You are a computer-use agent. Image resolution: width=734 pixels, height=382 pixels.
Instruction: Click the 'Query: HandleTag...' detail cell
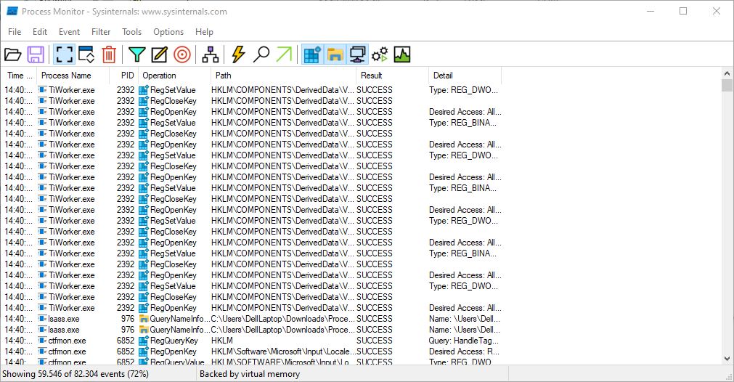point(463,341)
